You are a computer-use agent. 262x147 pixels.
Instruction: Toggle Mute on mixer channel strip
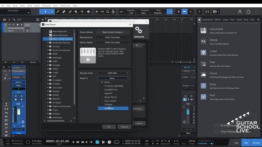(16, 96)
